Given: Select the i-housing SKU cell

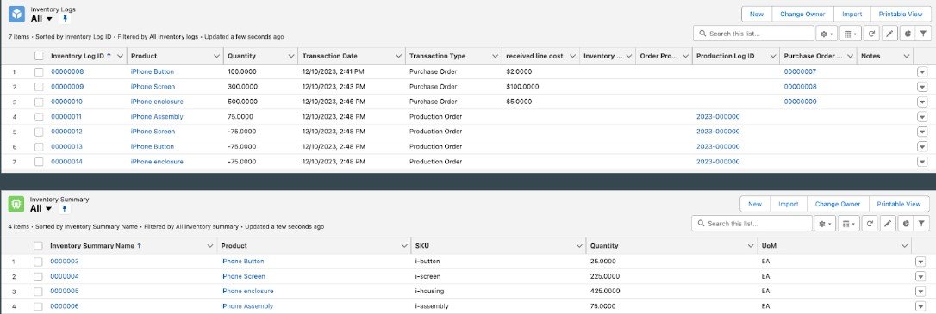Looking at the screenshot, I should pos(429,292).
